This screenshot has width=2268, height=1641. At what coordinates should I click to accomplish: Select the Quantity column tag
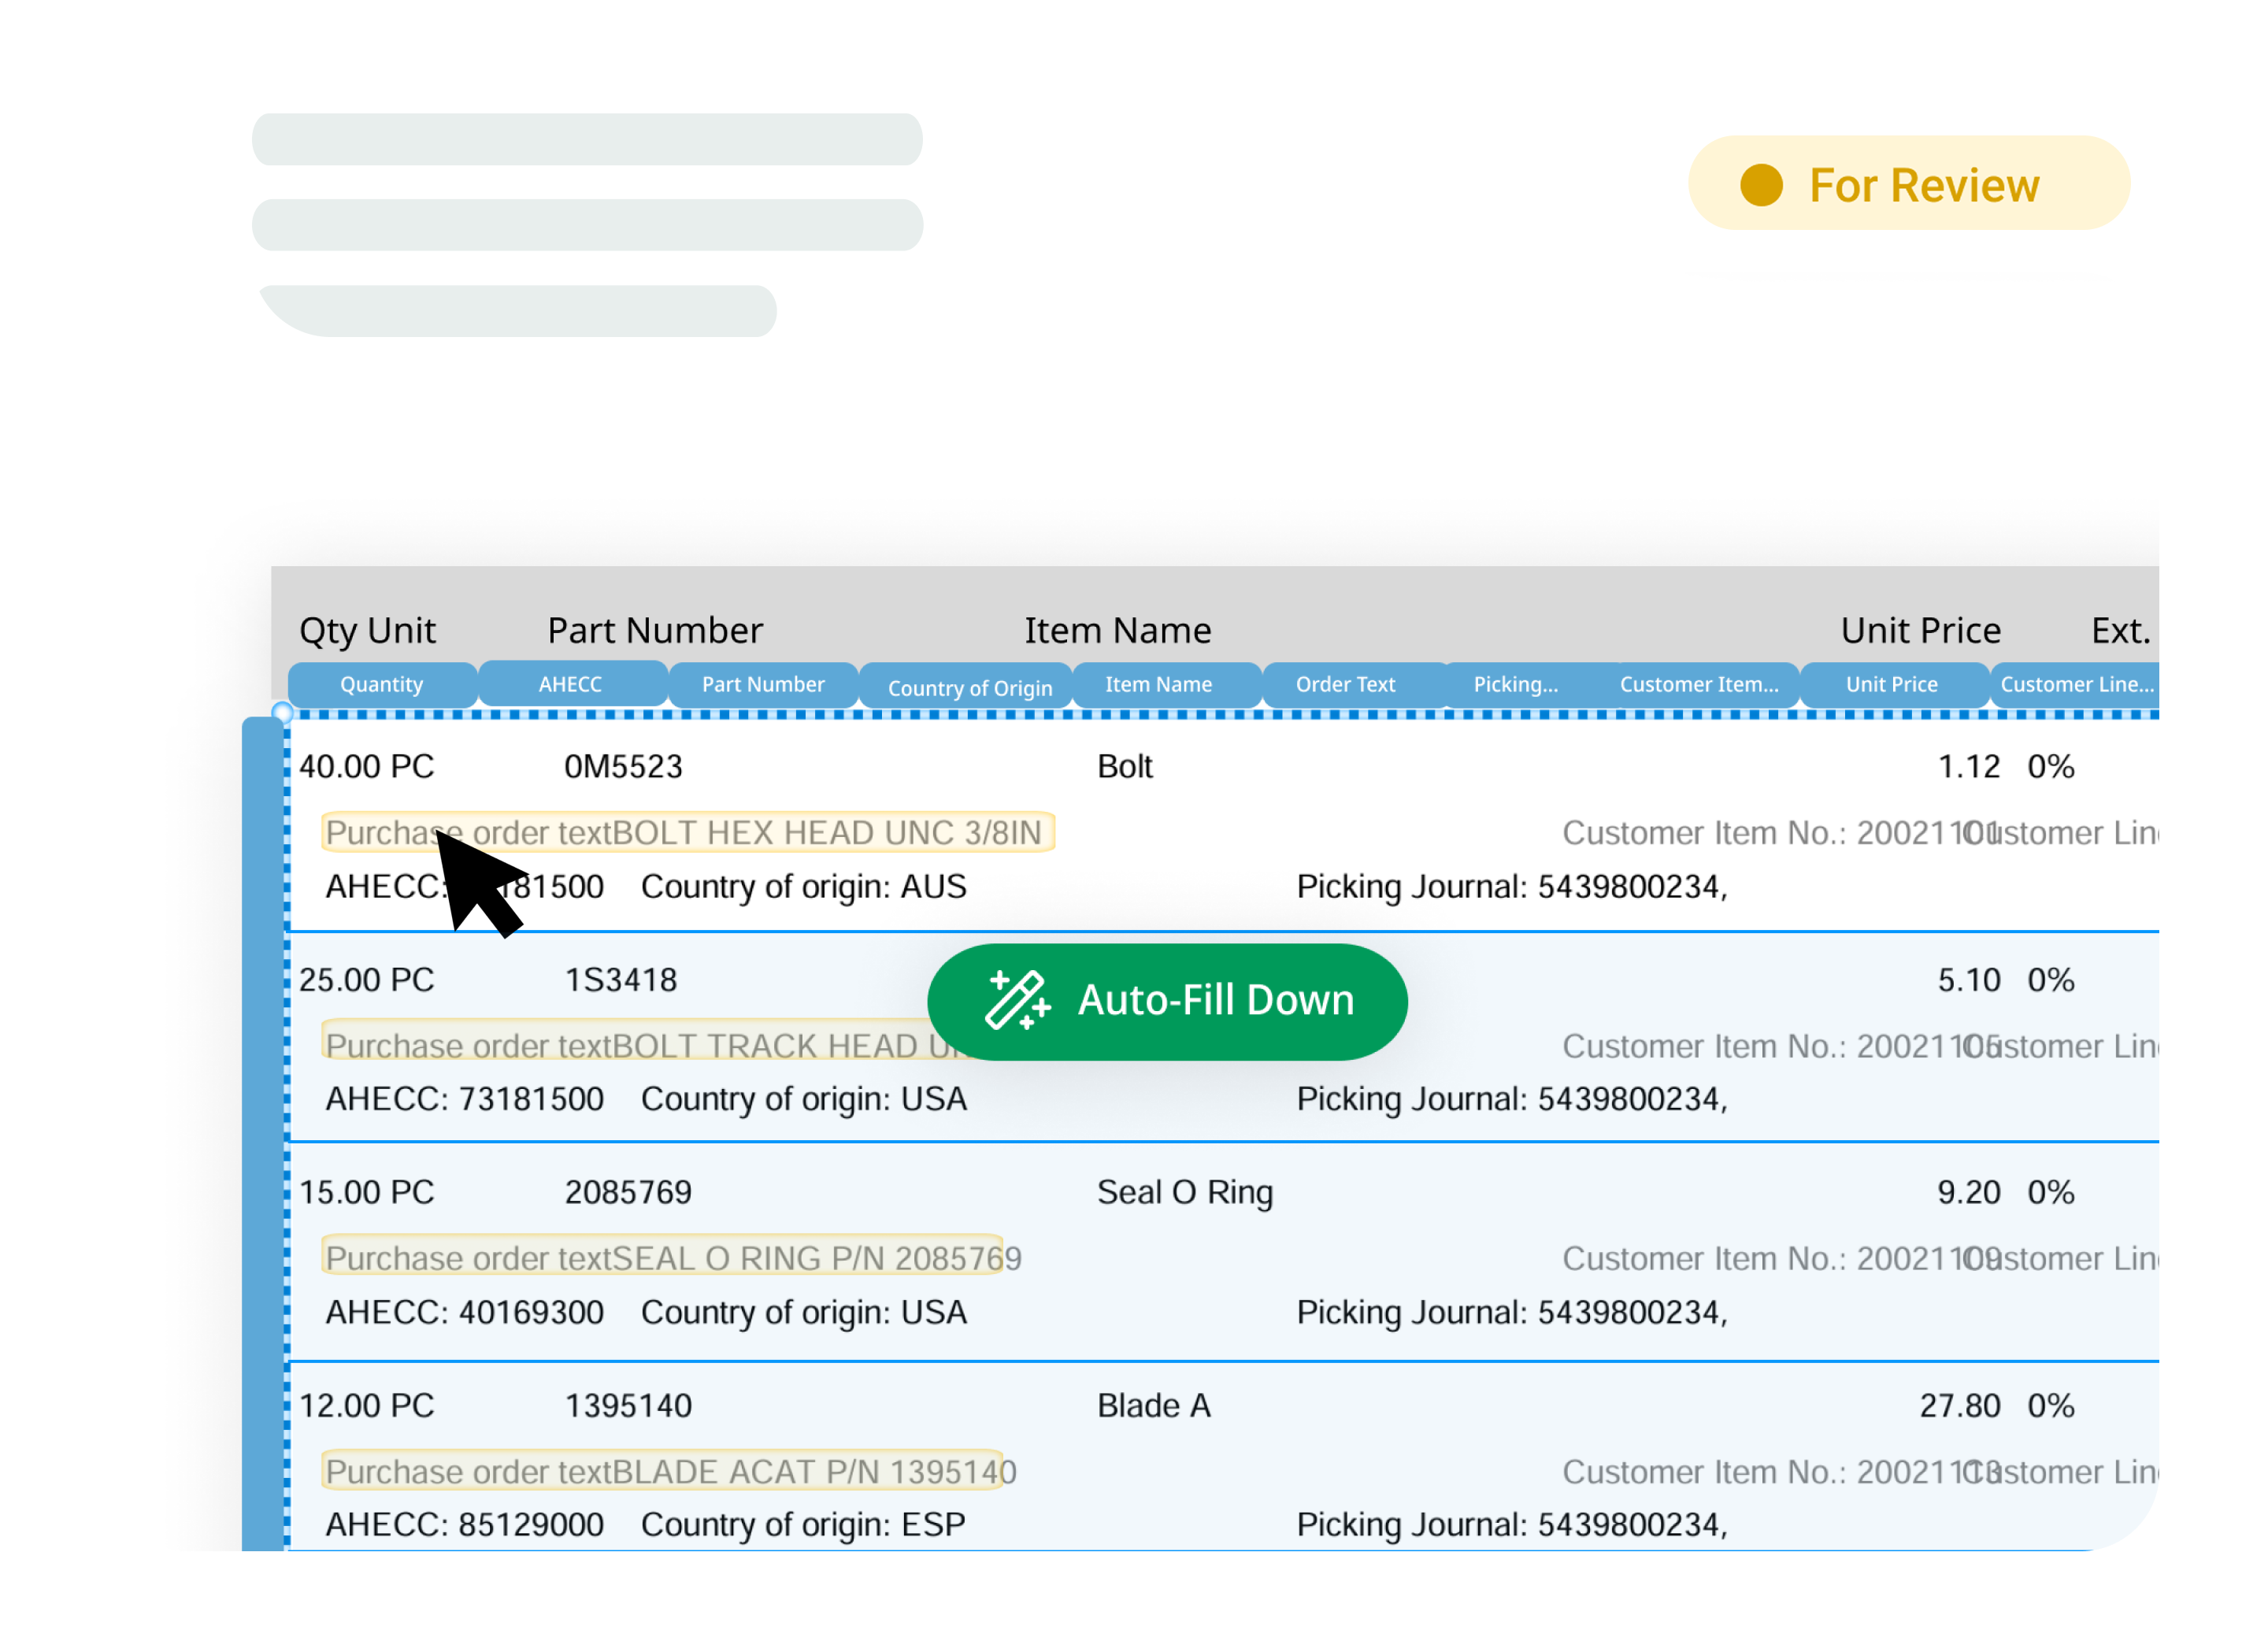(x=381, y=685)
